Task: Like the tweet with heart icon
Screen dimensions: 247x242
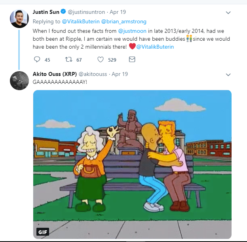Action: pyautogui.click(x=101, y=60)
